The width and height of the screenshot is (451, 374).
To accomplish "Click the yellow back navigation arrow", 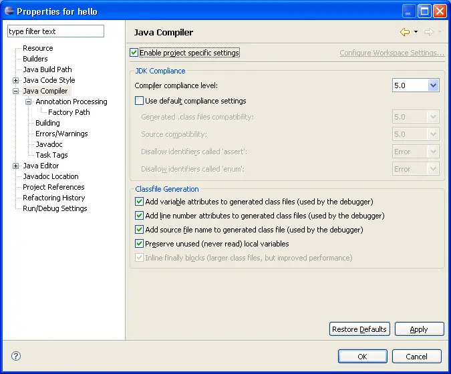I will pyautogui.click(x=404, y=32).
